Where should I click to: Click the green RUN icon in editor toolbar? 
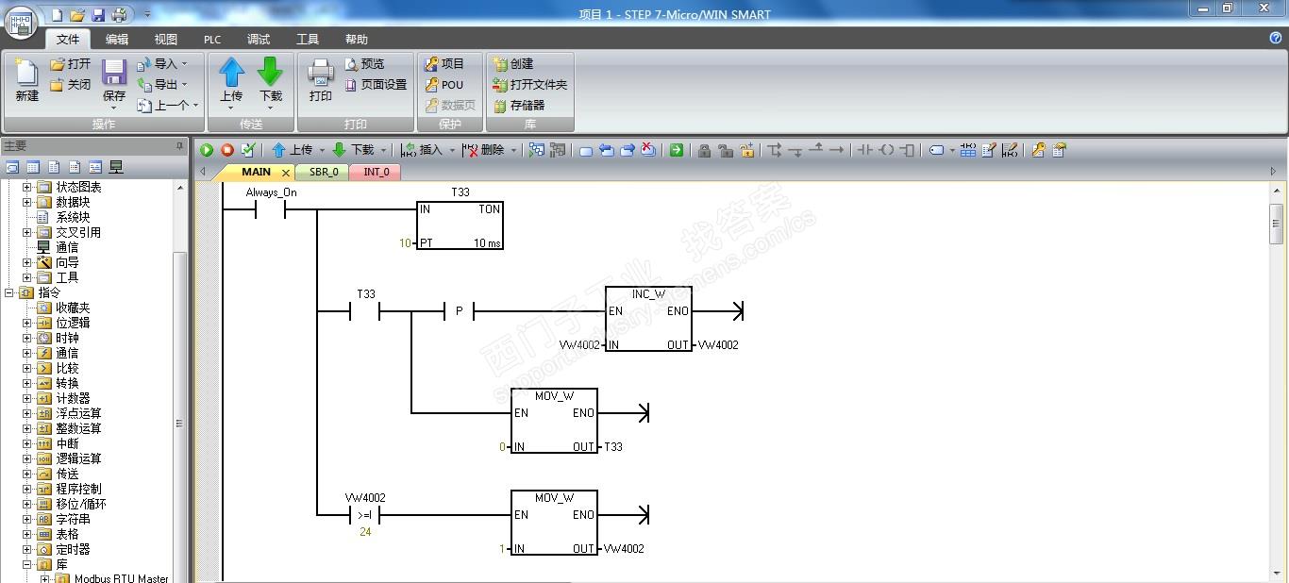pyautogui.click(x=207, y=150)
